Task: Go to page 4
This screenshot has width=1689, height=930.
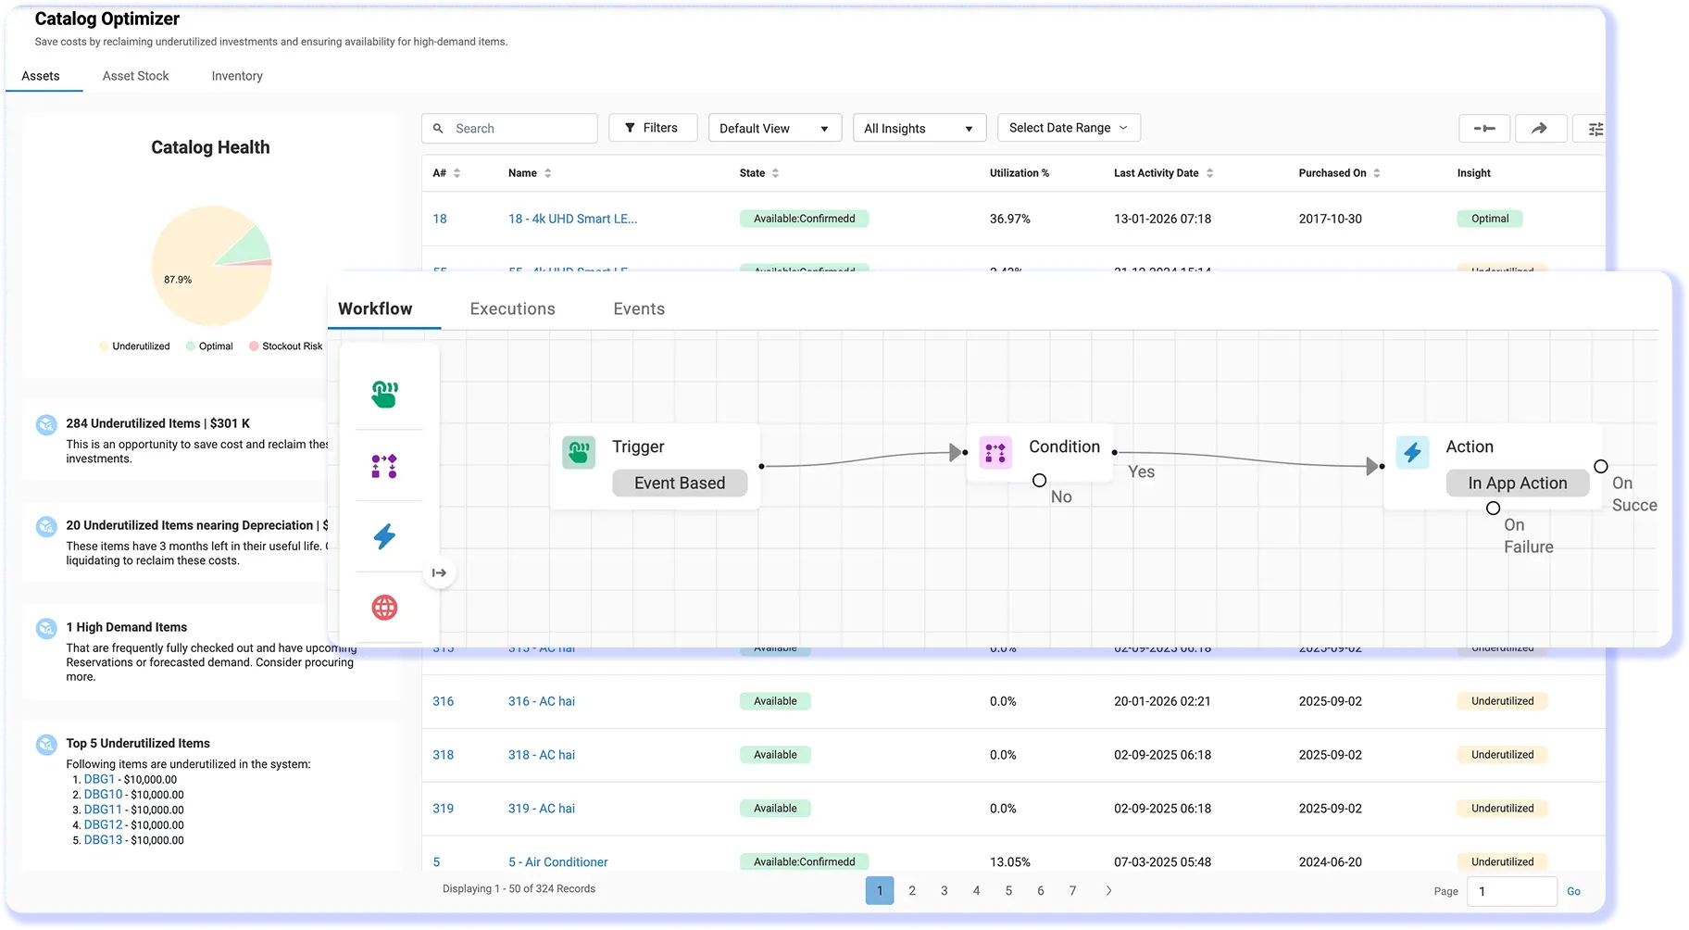Action: click(x=976, y=890)
